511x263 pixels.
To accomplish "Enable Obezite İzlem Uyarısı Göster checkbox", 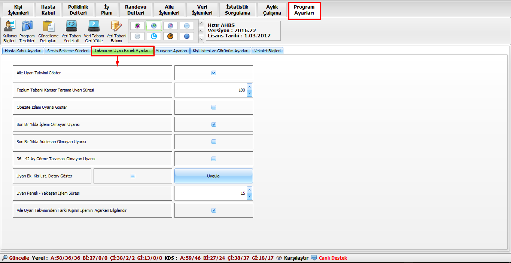I will [214, 107].
